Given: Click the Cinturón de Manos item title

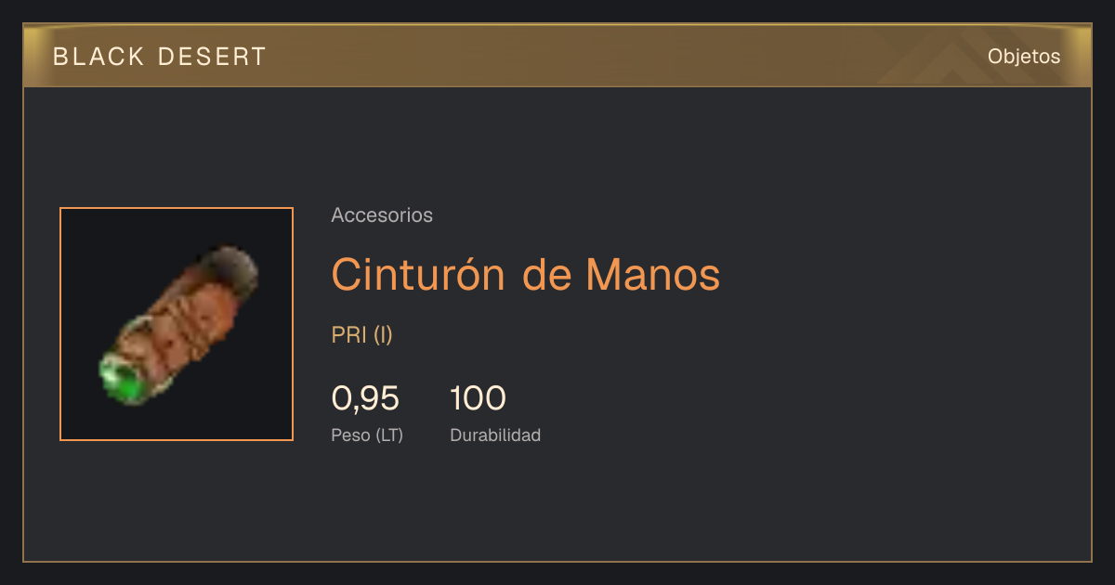Looking at the screenshot, I should click(526, 274).
